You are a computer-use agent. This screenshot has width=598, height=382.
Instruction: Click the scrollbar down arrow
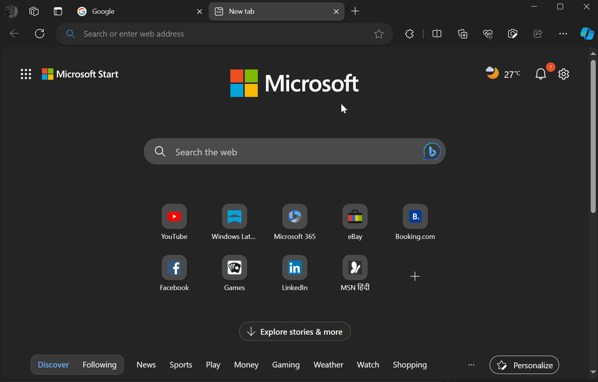[x=593, y=372]
